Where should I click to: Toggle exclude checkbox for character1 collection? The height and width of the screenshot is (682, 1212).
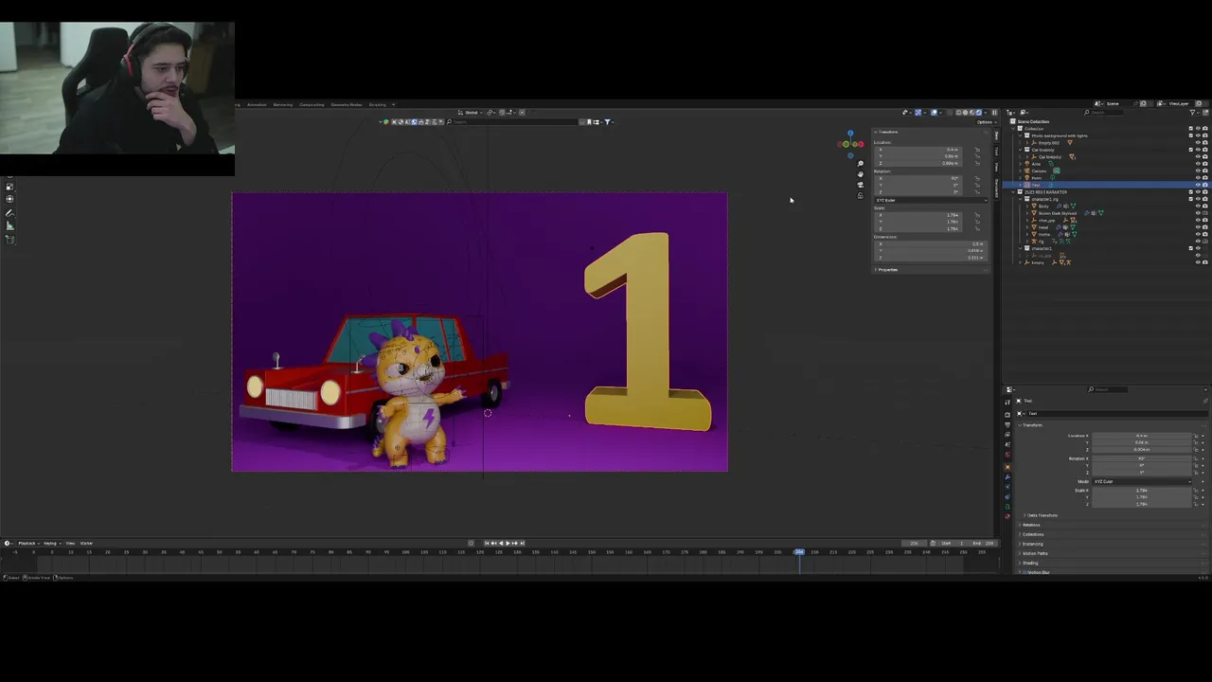click(1190, 248)
